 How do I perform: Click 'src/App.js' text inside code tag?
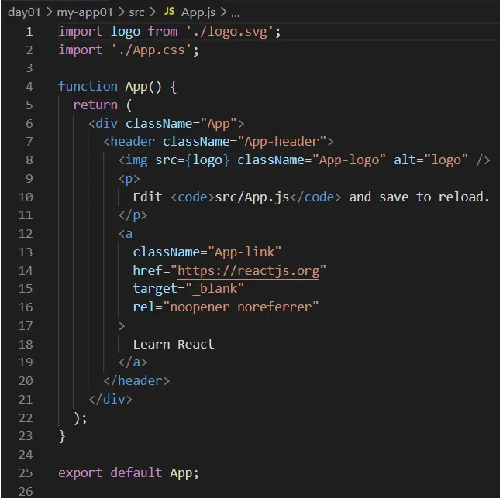pyautogui.click(x=252, y=197)
